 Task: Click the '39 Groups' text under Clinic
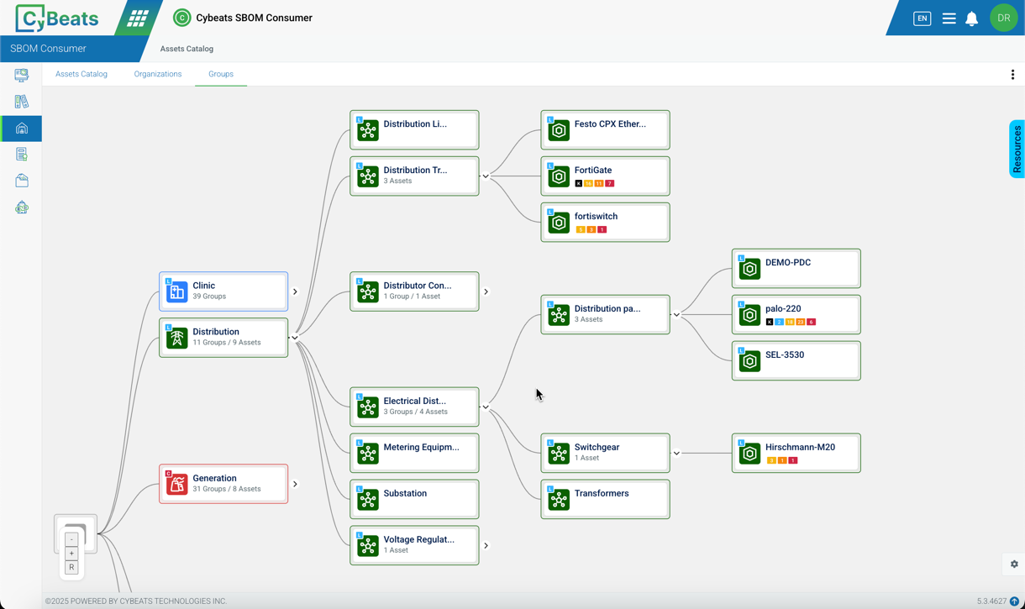[209, 297]
